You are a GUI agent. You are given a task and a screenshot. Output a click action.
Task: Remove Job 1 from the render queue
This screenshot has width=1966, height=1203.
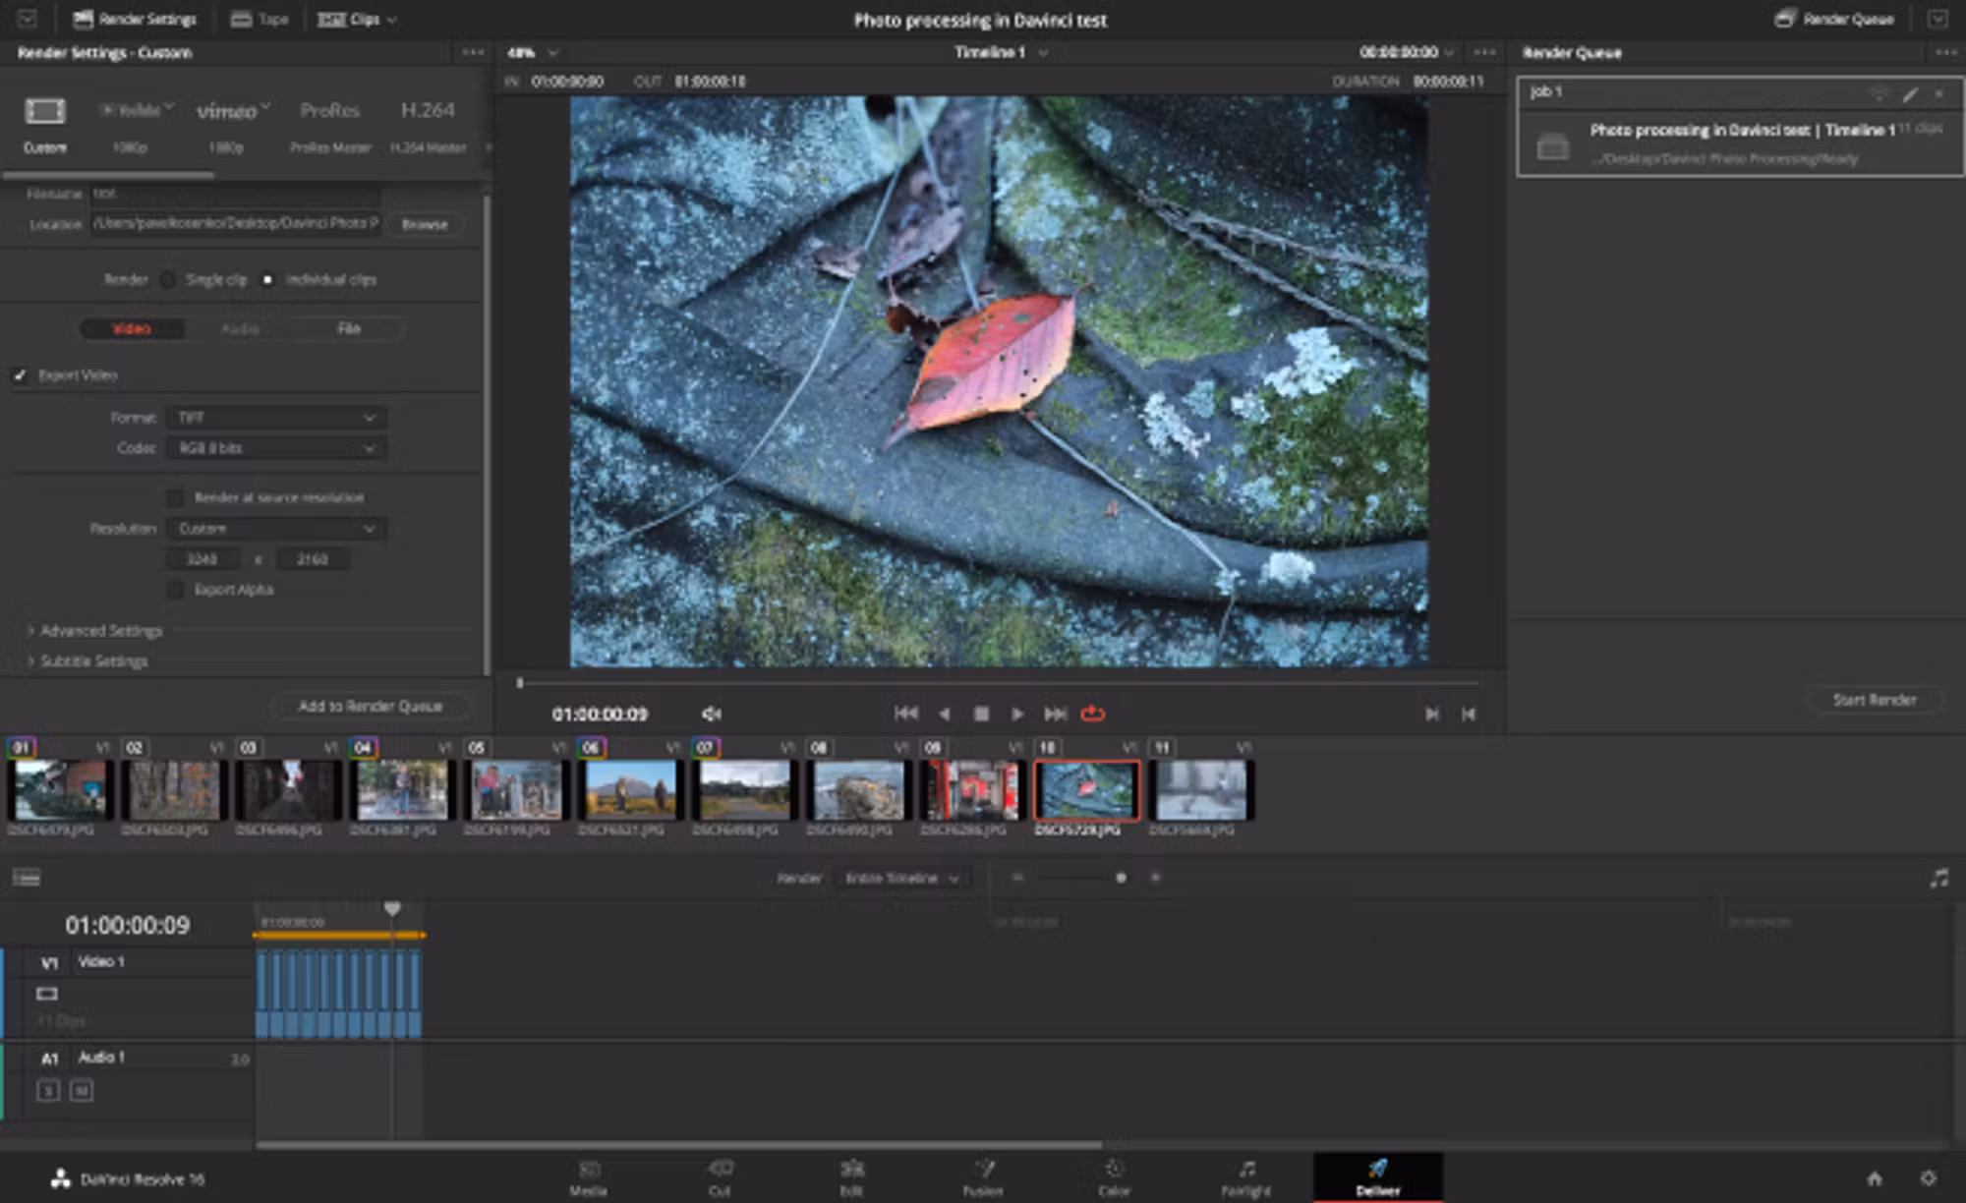coord(1939,93)
